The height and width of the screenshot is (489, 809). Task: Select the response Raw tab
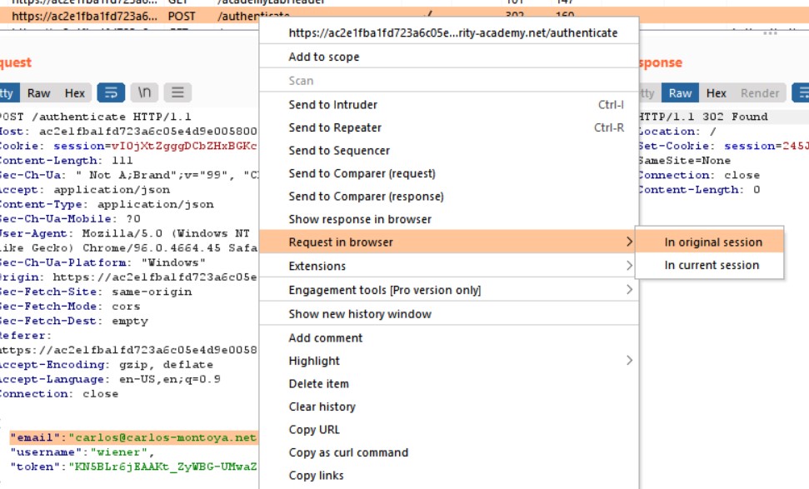click(x=680, y=93)
